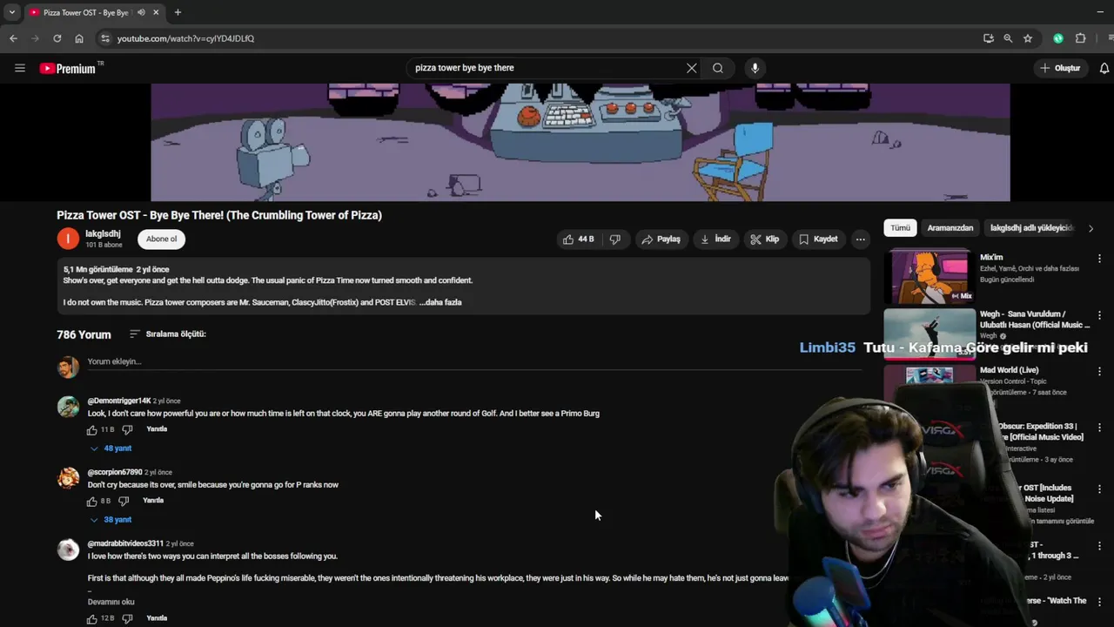Bookmark page with star icon

[1028, 38]
